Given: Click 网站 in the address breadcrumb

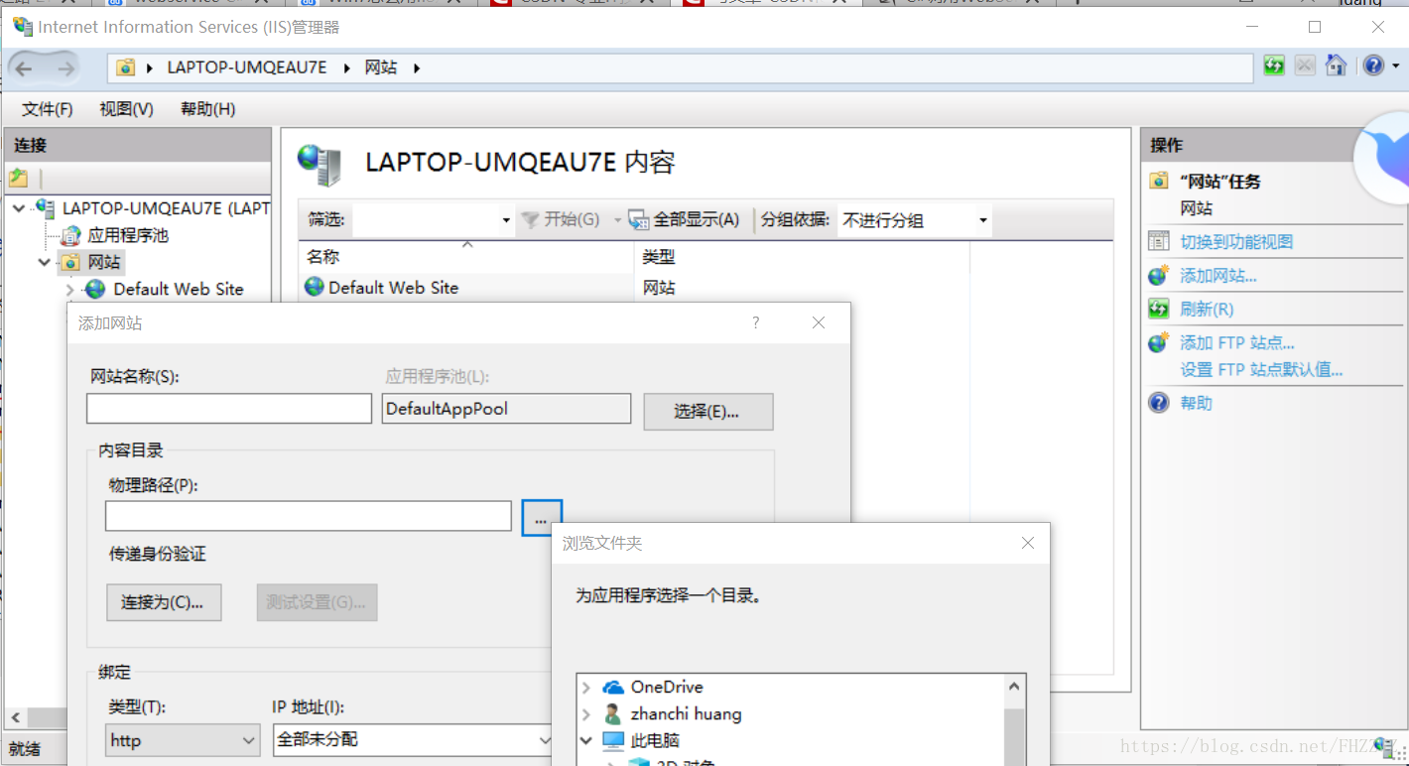Looking at the screenshot, I should 381,67.
